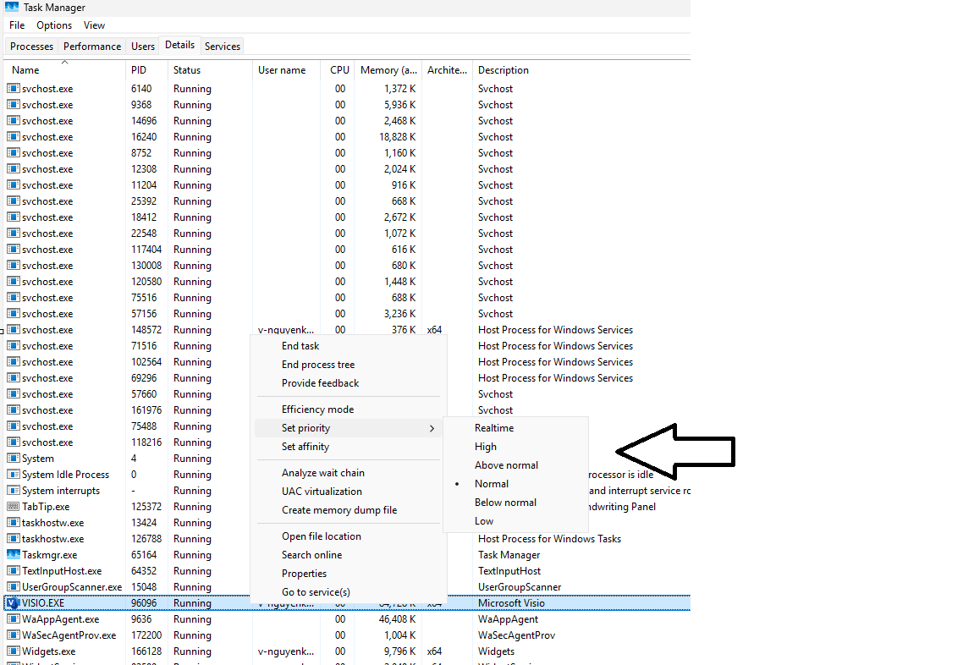974x665 pixels.
Task: Click the TabTip.exe process icon
Action: tap(12, 506)
